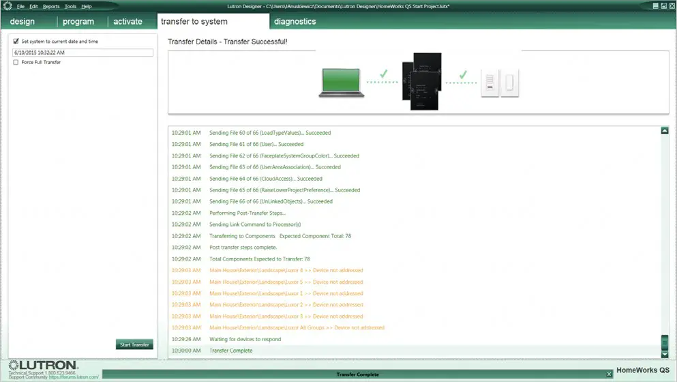Open the File menu
This screenshot has height=382, width=677.
click(20, 7)
